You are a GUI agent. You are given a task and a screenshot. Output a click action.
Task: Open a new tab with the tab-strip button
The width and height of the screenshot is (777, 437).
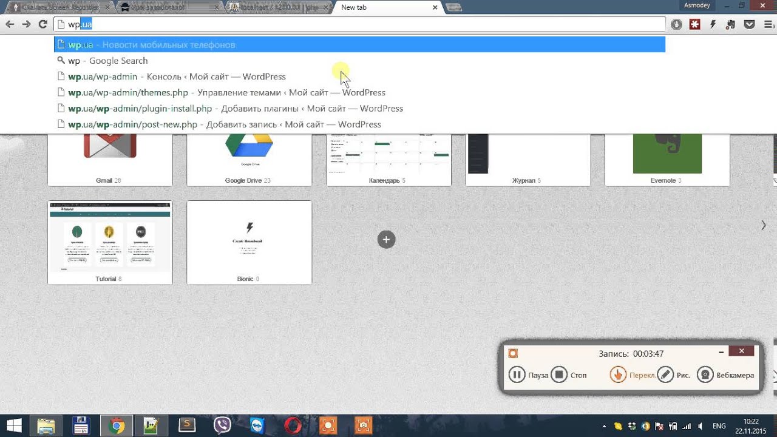[x=453, y=7]
